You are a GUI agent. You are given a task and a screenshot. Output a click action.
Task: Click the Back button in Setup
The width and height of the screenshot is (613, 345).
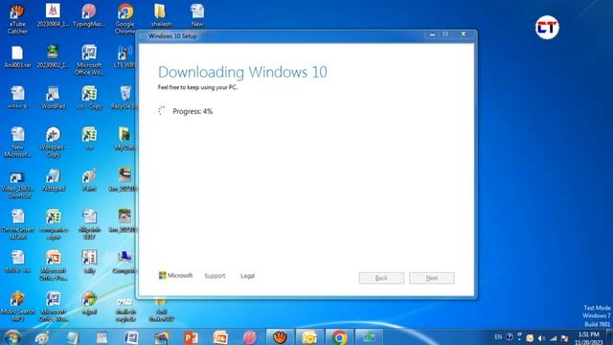pyautogui.click(x=381, y=278)
